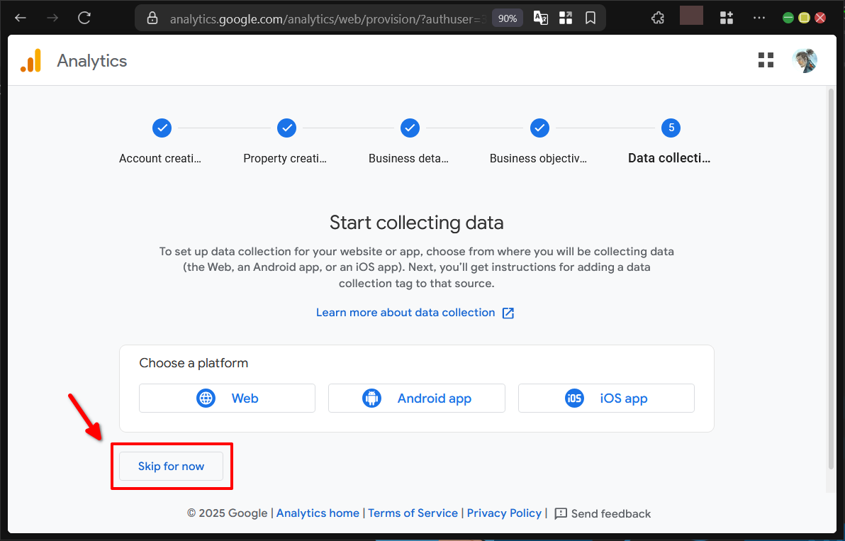Click the Google Analytics logo
This screenshot has width=845, height=541.
[x=31, y=60]
